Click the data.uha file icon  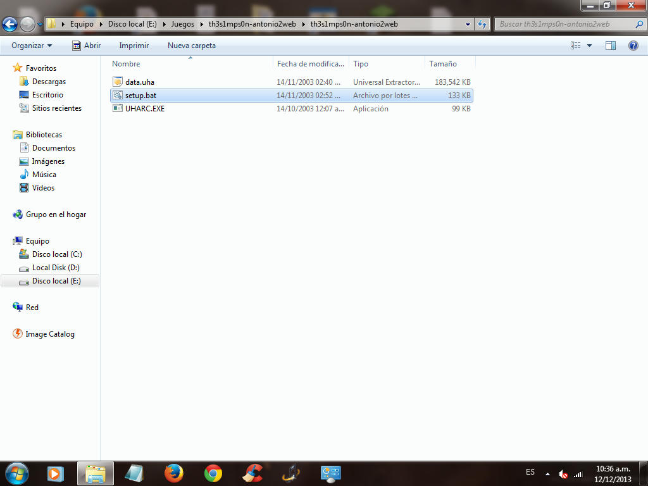click(x=117, y=82)
